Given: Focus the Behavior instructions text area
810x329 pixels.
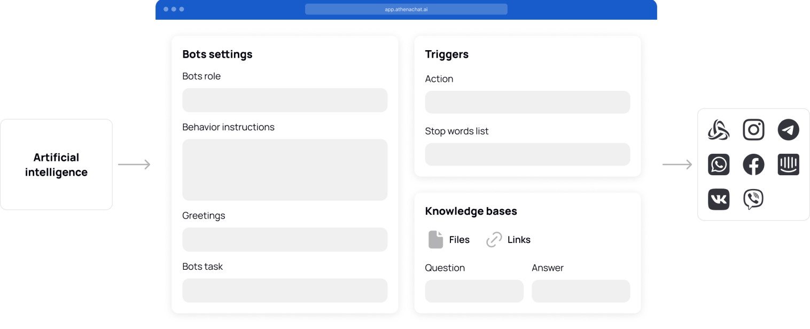Looking at the screenshot, I should click(284, 170).
